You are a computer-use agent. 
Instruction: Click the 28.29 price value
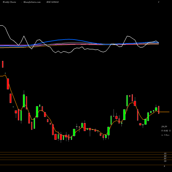[164, 127]
